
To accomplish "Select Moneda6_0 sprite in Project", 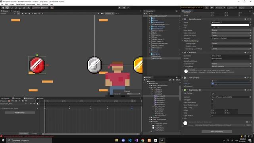I will click(160, 96).
